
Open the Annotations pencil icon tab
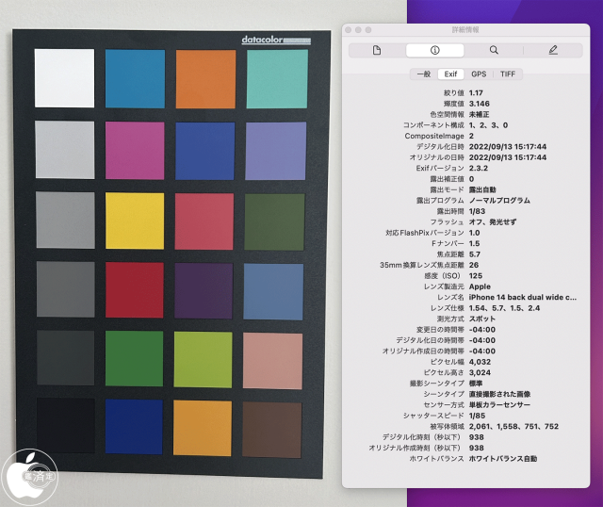click(553, 50)
